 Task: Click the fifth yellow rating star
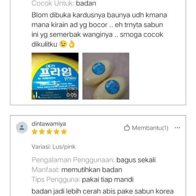64,131
